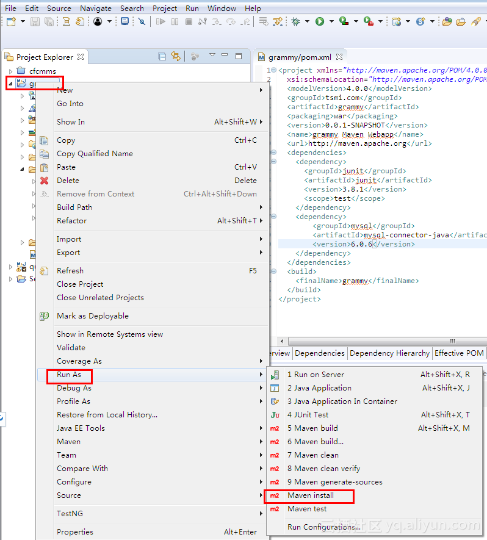Click the Coverage run icon
Image resolution: width=487 pixels, height=540 pixels.
coord(344,22)
